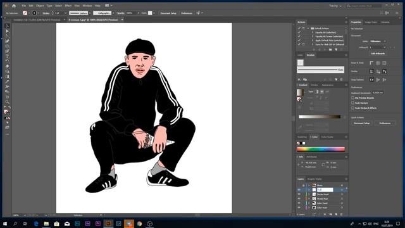Viewport: 405px width, 228px height.
Task: Click the Edit Artboards button
Action: (x=378, y=53)
